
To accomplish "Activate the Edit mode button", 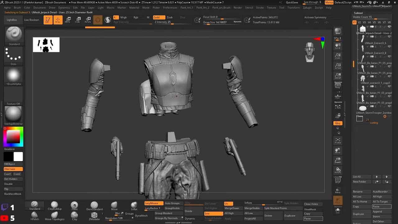I will (x=48, y=20).
